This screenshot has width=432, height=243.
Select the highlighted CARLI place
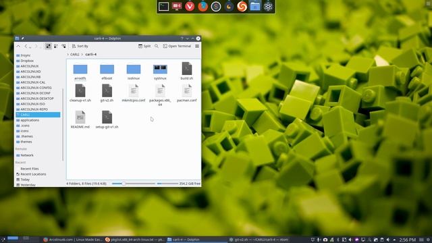[x=38, y=115]
